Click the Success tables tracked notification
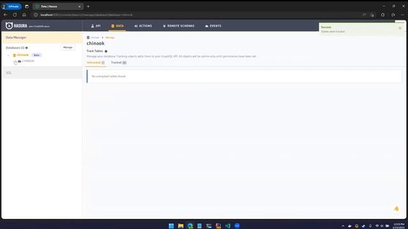408x229 pixels. pyautogui.click(x=361, y=29)
